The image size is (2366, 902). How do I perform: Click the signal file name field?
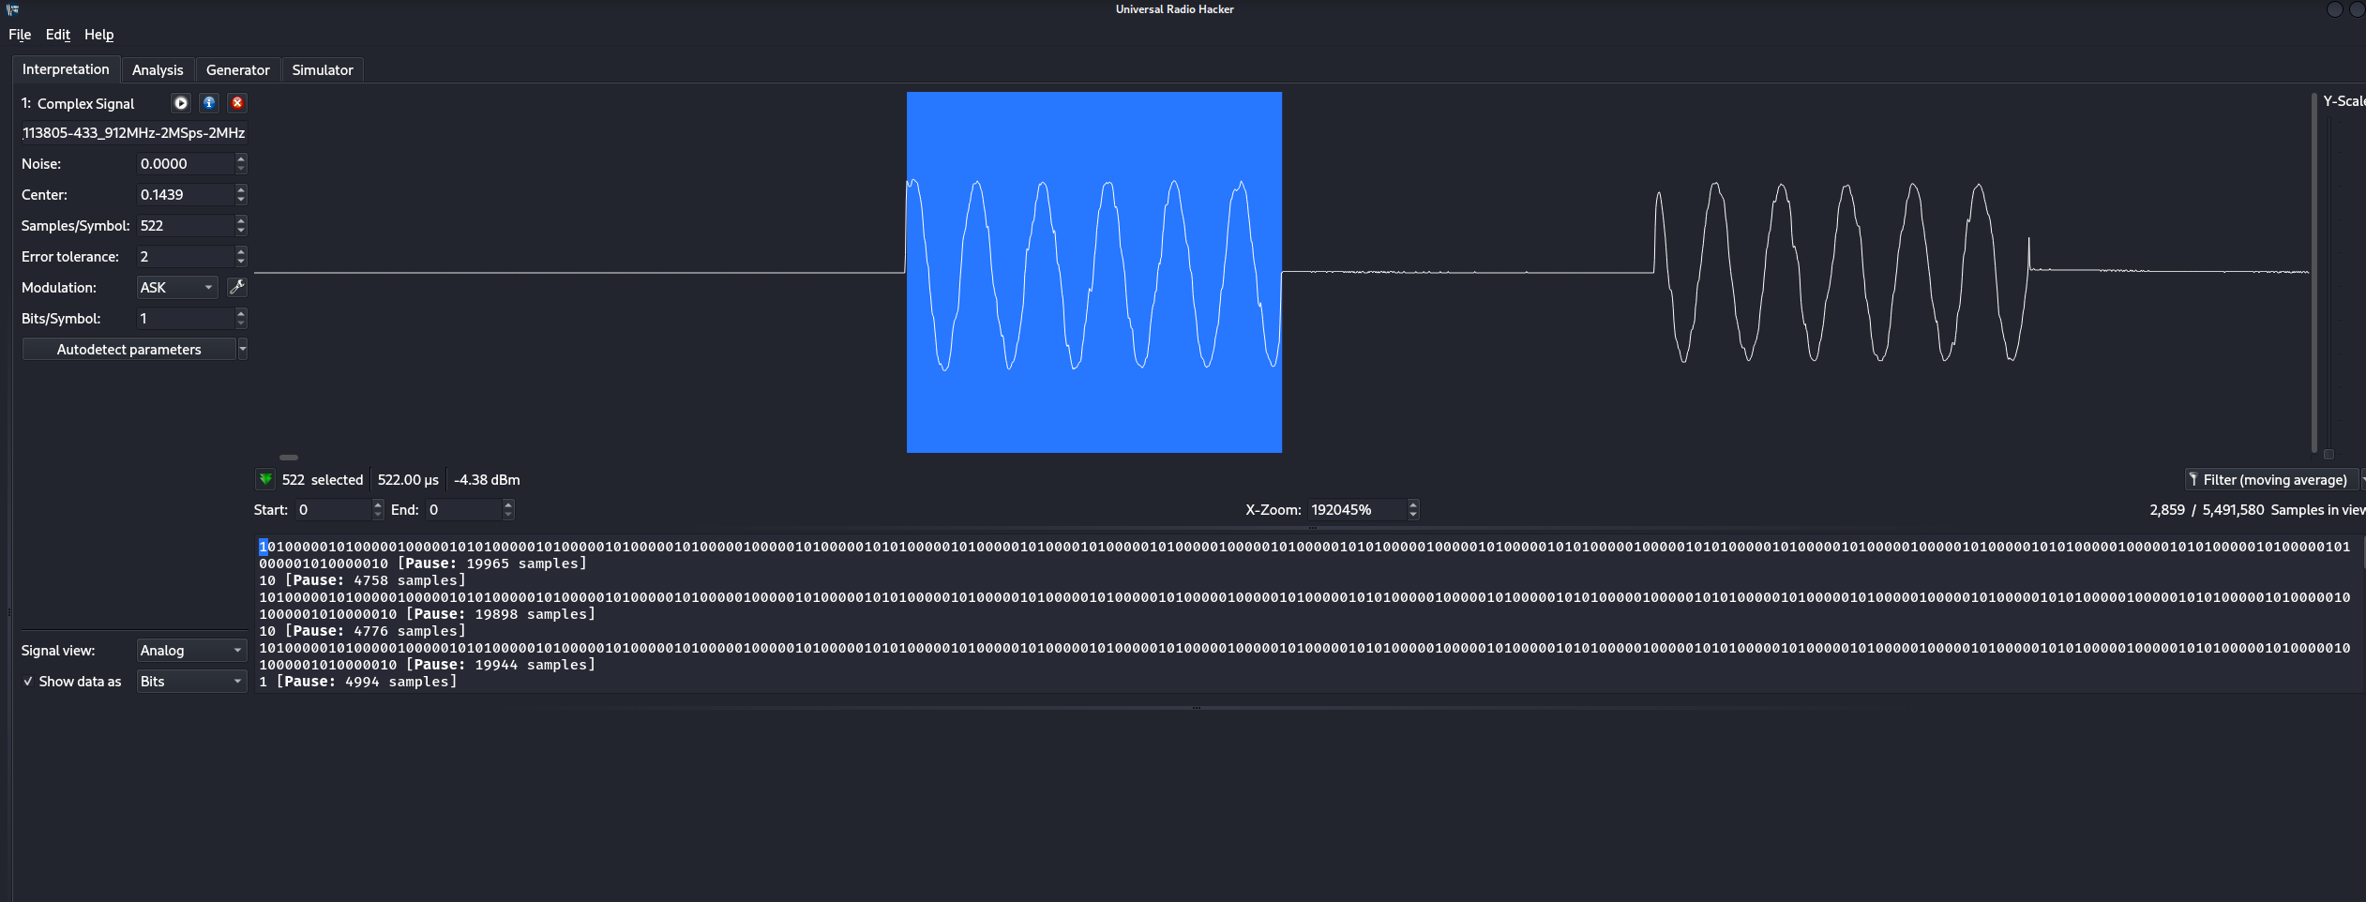[133, 133]
